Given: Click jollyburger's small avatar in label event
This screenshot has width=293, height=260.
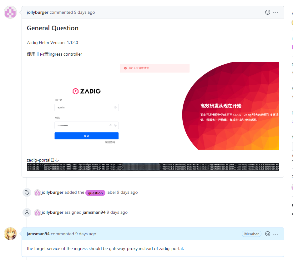Looking at the screenshot, I should click(38, 193).
